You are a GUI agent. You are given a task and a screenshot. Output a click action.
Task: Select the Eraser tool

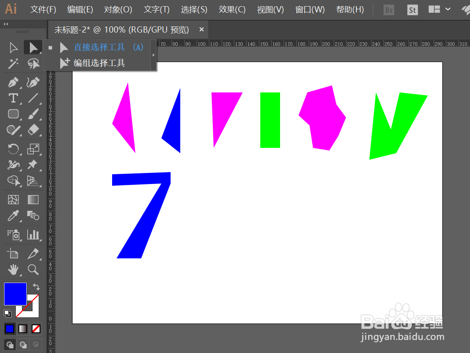33,130
